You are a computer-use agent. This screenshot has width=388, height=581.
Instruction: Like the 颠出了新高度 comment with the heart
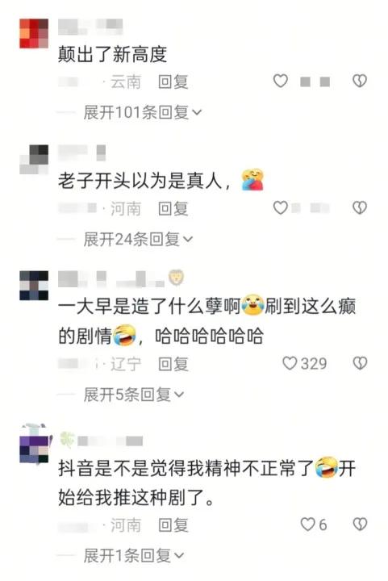280,81
